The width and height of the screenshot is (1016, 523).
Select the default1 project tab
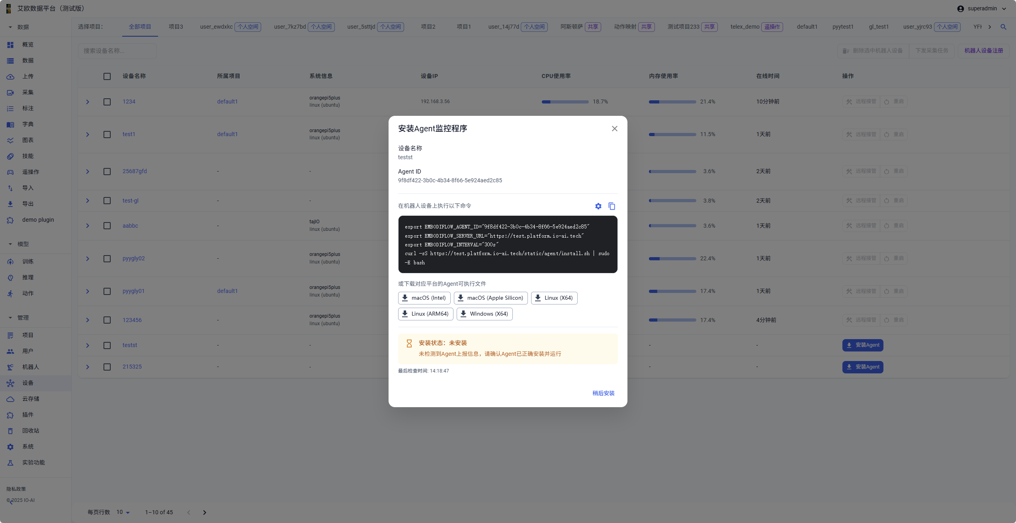[807, 27]
